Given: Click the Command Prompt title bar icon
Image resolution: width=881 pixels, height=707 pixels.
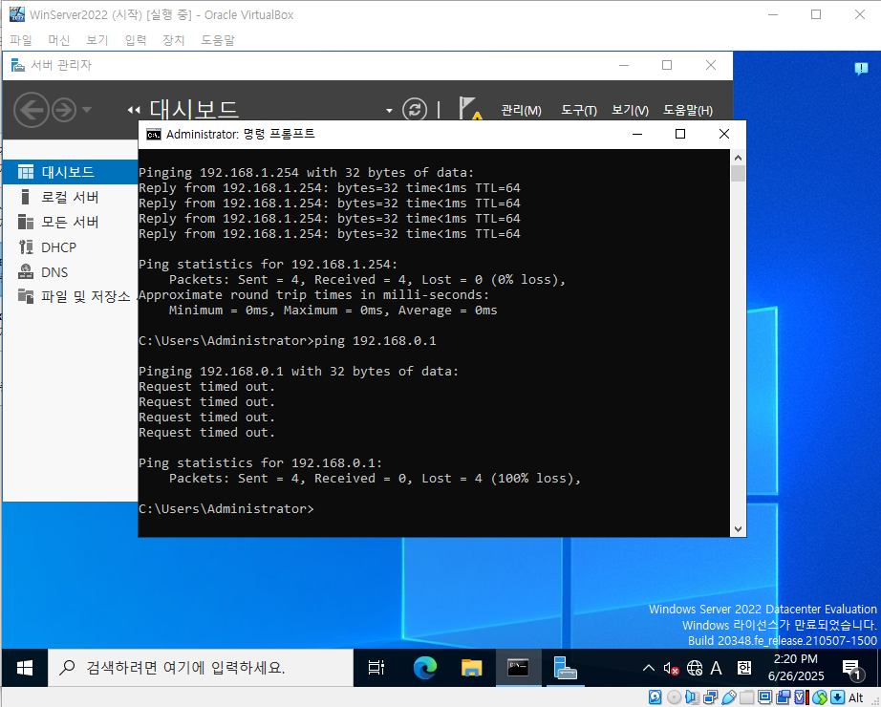Looking at the screenshot, I should [153, 135].
